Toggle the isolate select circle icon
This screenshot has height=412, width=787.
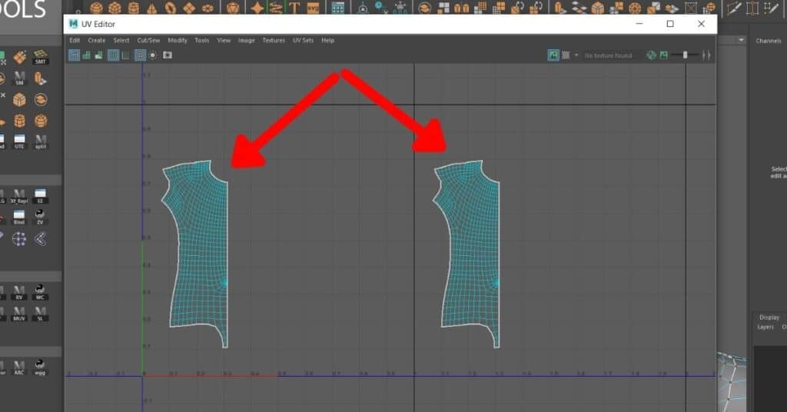(153, 55)
